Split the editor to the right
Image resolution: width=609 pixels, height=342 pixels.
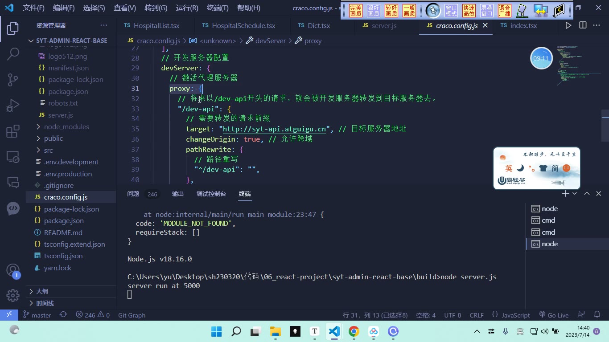coord(583,25)
